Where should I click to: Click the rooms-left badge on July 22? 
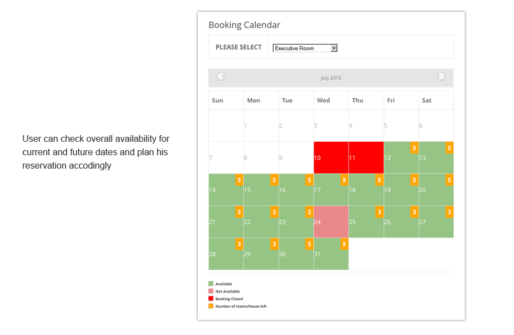click(x=274, y=212)
